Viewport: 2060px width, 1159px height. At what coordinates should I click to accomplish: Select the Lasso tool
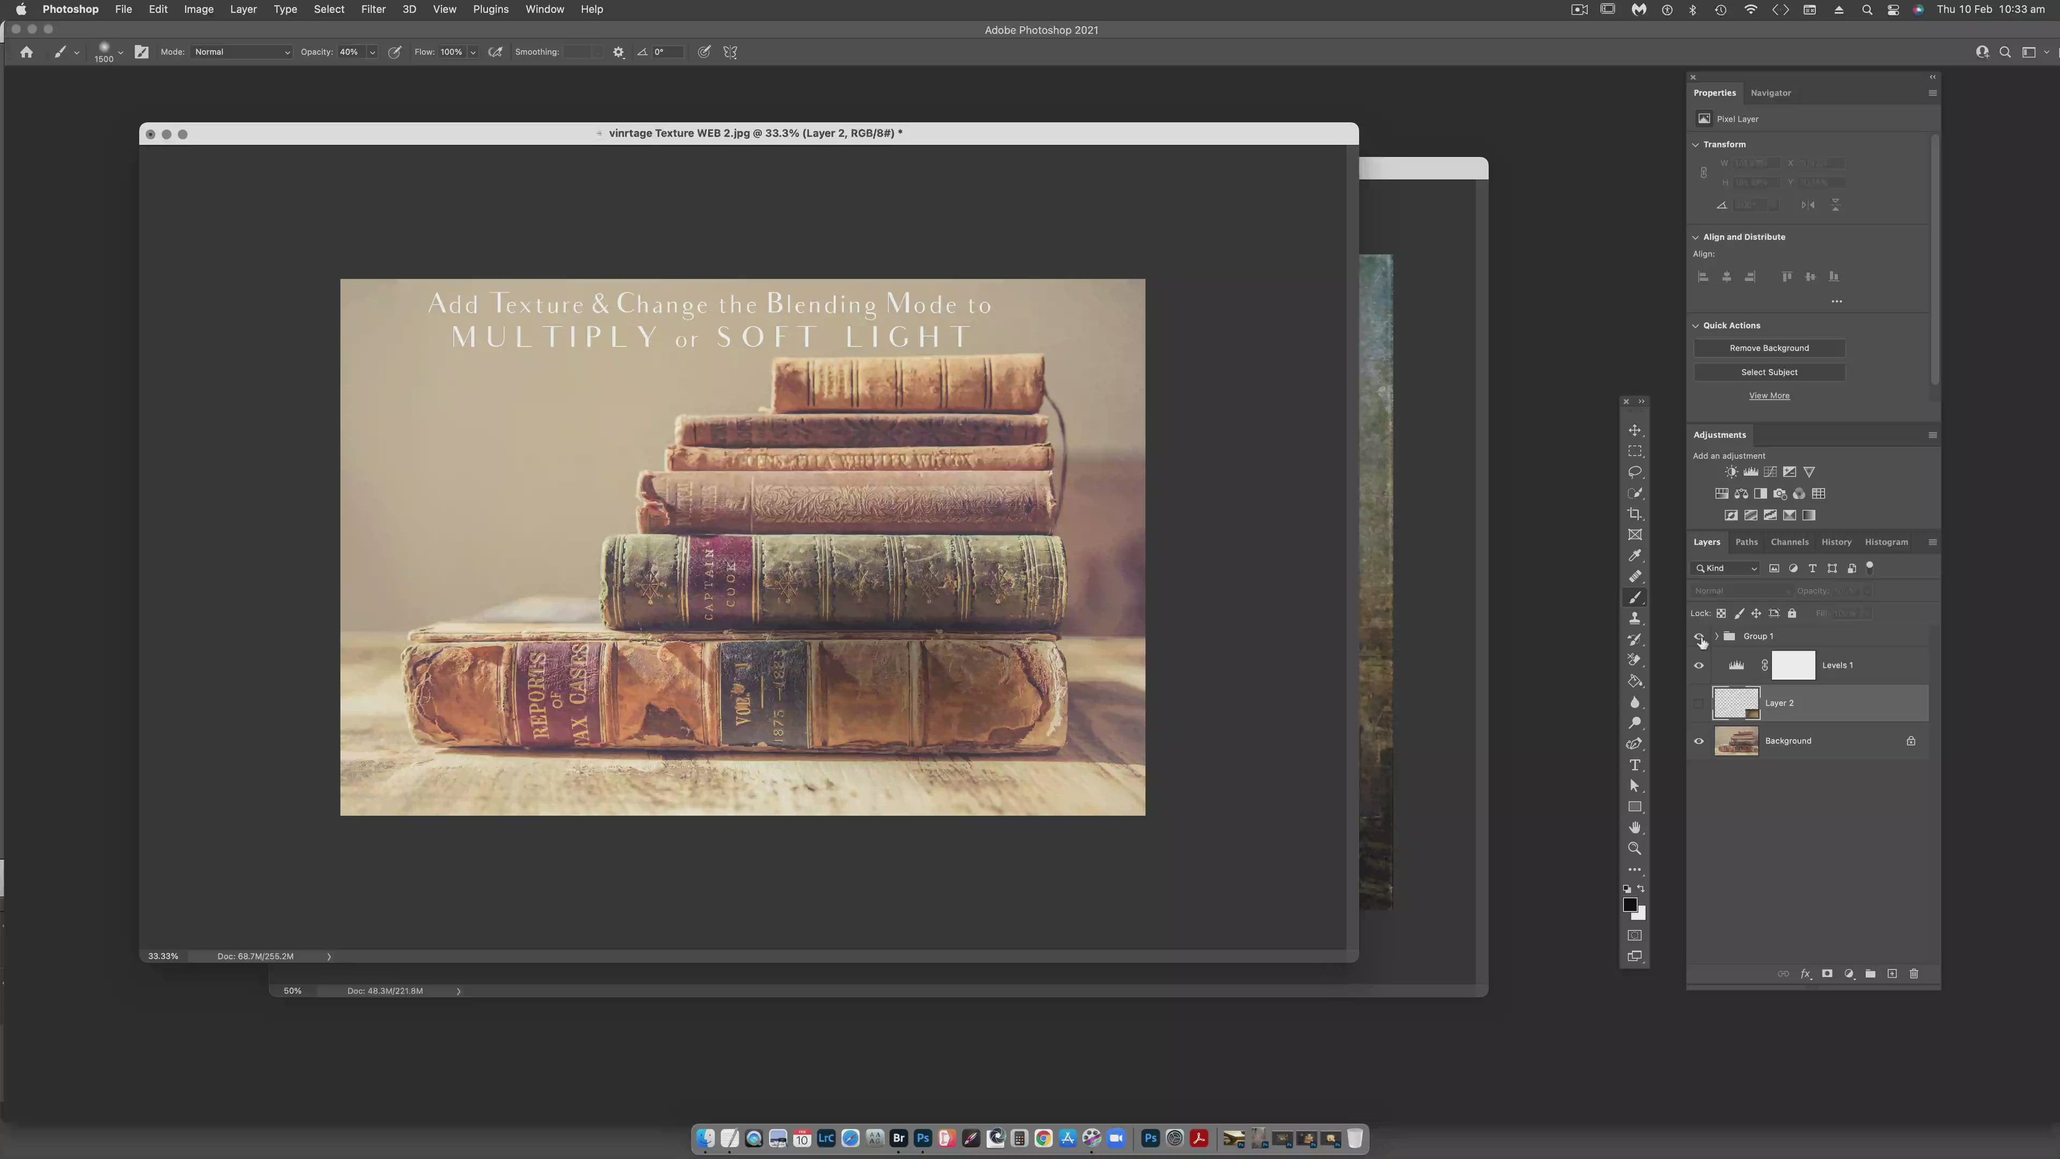coord(1635,472)
